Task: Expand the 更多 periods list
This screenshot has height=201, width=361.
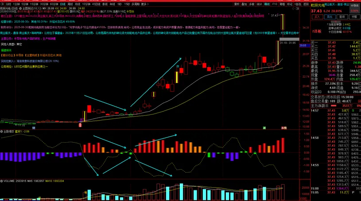Action: coord(145,4)
